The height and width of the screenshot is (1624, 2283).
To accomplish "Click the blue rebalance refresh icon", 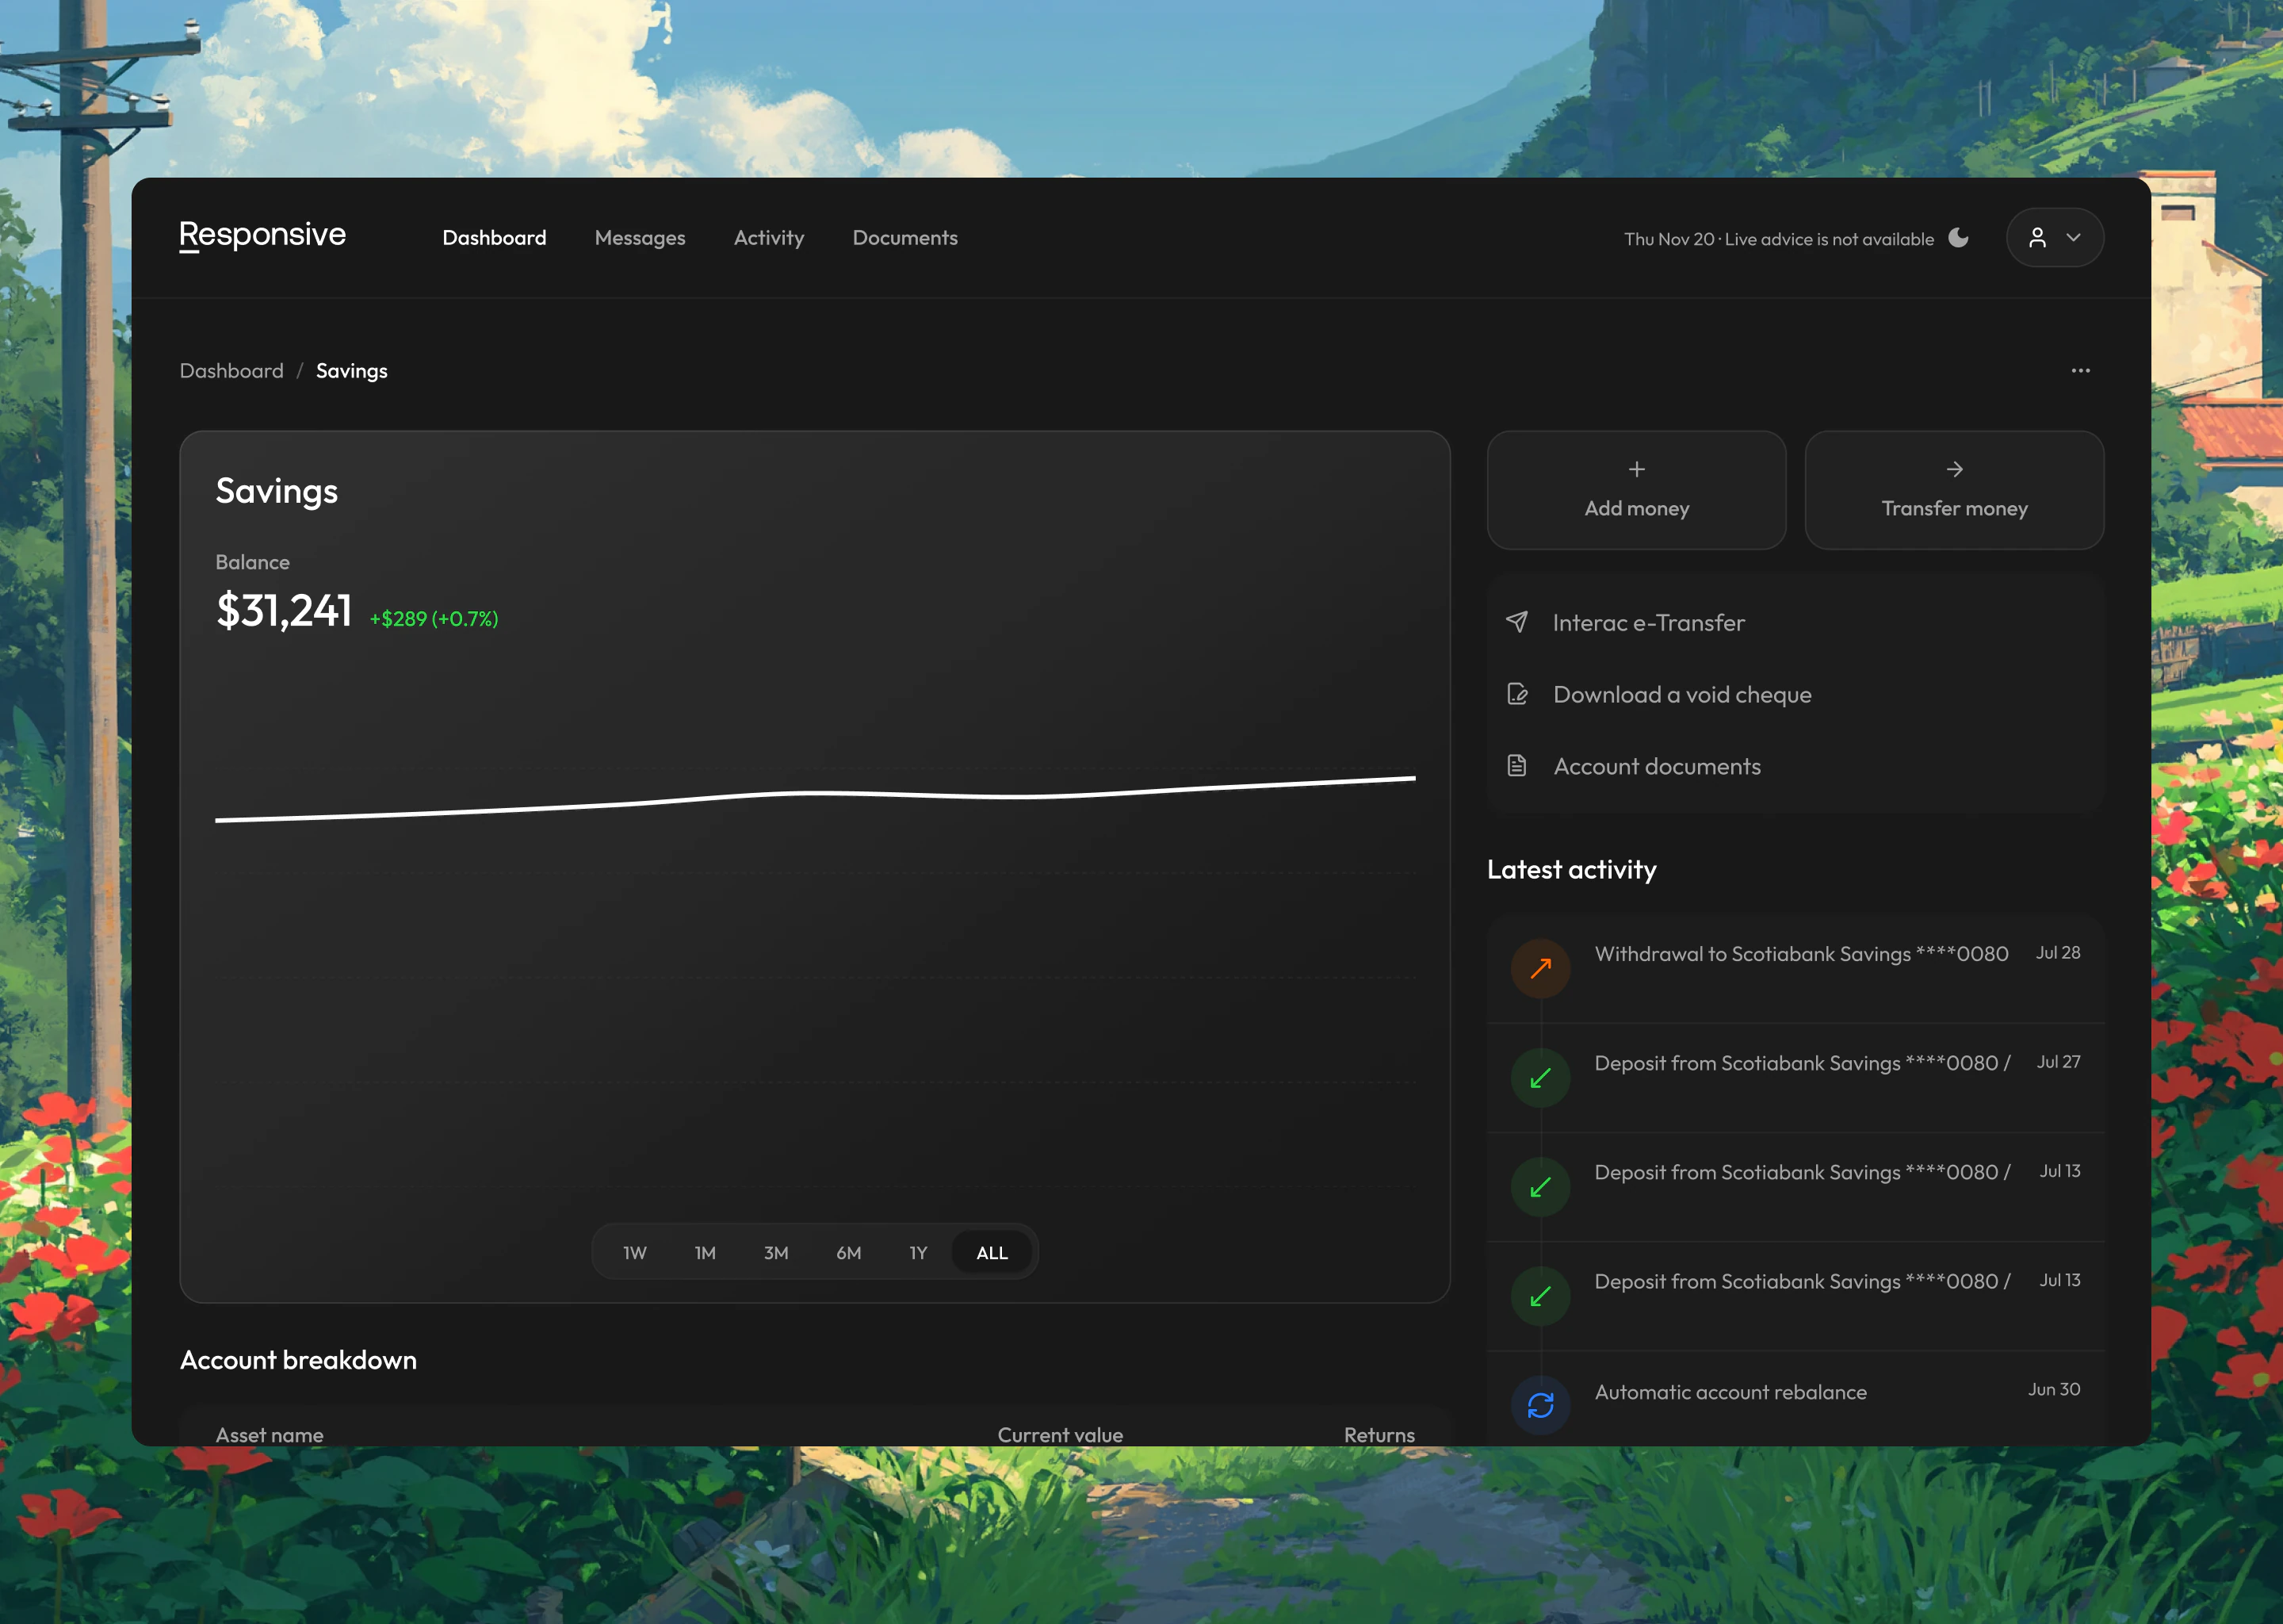I will coord(1540,1405).
